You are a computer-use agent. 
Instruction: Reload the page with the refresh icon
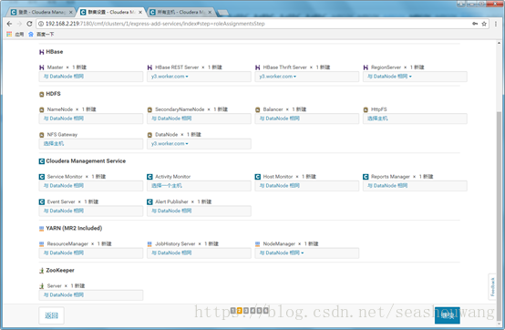coord(29,24)
